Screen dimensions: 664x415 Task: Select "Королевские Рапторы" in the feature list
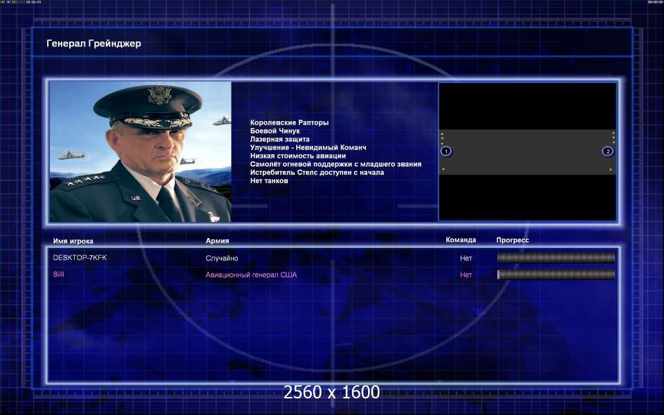tap(289, 122)
